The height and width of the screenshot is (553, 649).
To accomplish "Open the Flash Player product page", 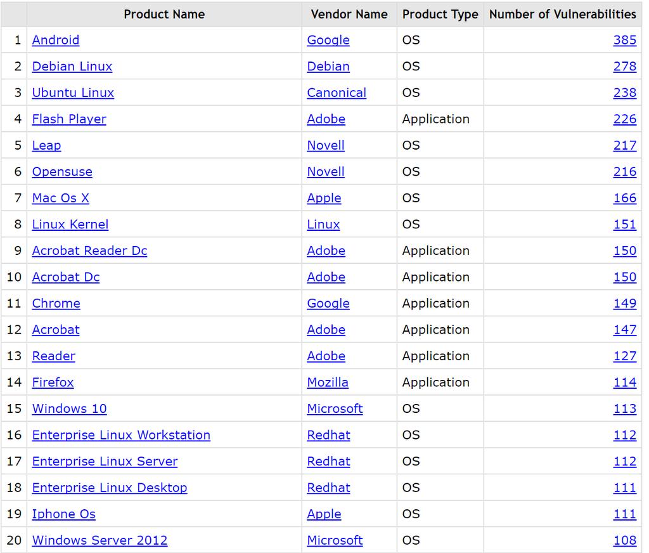I will 69,119.
